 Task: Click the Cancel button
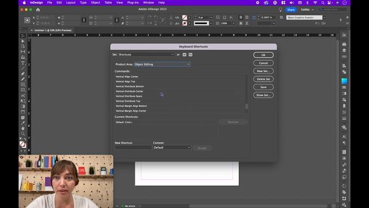pyautogui.click(x=263, y=63)
